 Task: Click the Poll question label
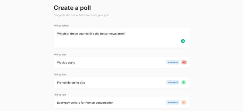click(61, 26)
